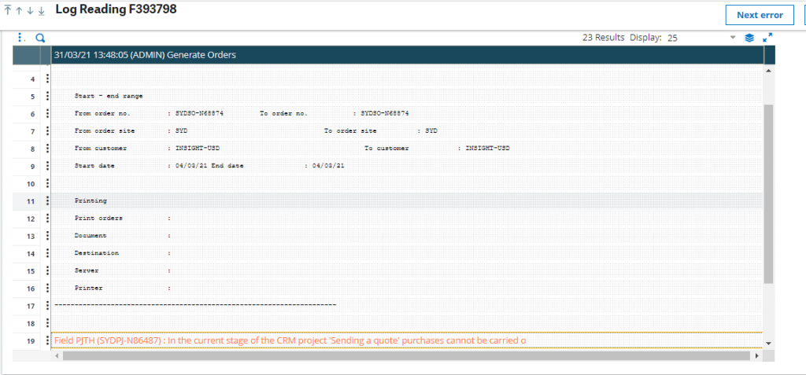Jump to first record arrow icon
This screenshot has width=806, height=375.
click(8, 11)
